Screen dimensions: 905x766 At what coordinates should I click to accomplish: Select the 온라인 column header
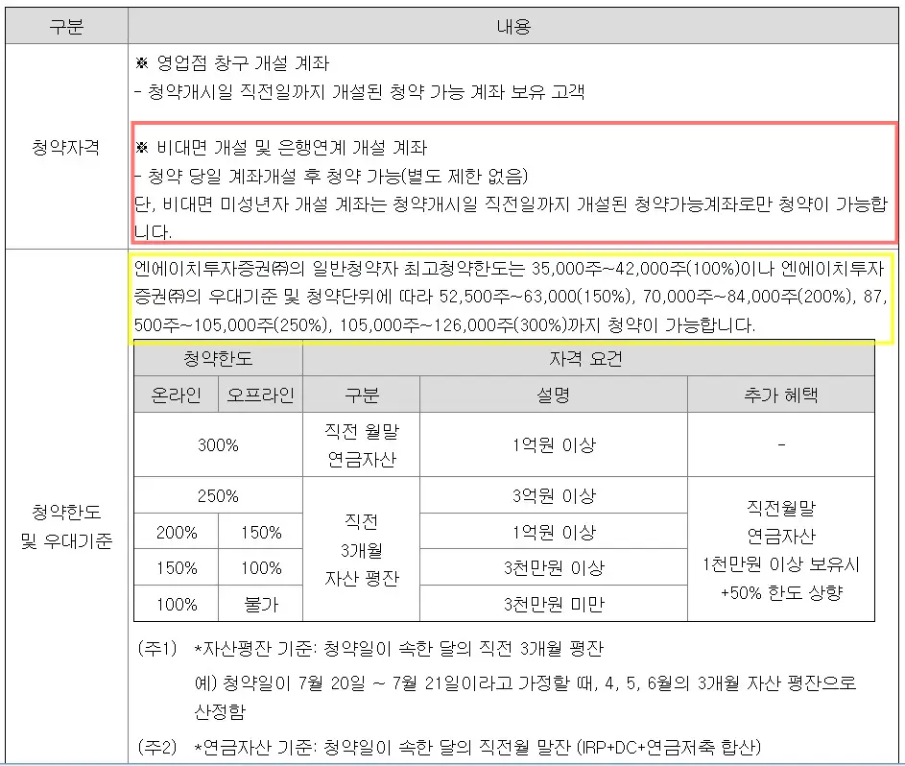[x=176, y=395]
